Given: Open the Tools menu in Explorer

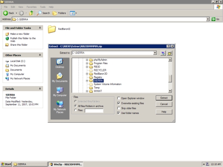Looking at the screenshot, I should [43, 7].
